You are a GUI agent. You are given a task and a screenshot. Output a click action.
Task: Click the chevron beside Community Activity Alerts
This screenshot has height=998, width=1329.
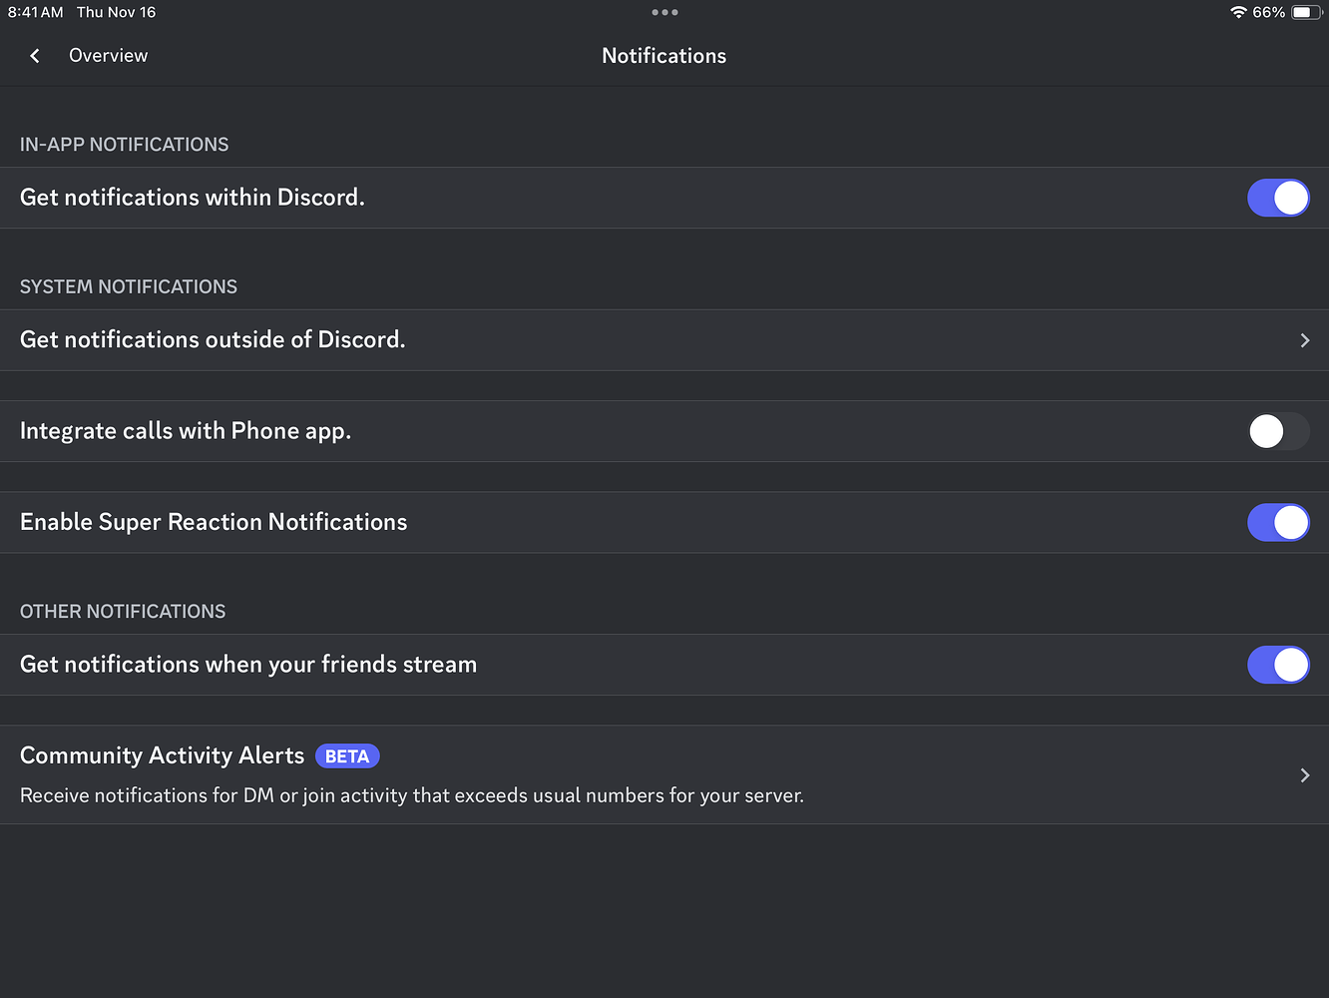[1304, 775]
